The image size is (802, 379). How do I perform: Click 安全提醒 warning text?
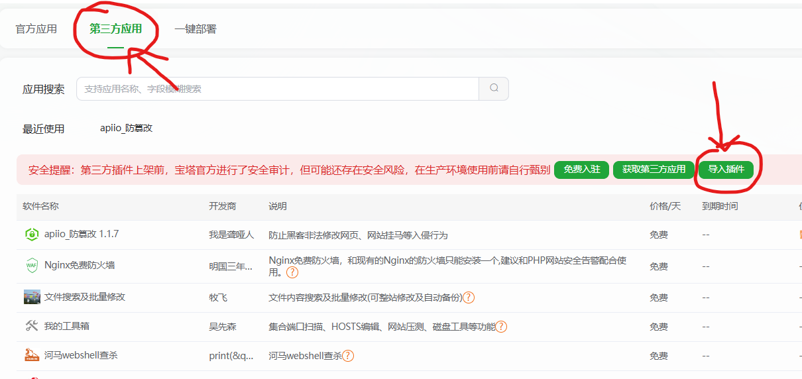[289, 170]
